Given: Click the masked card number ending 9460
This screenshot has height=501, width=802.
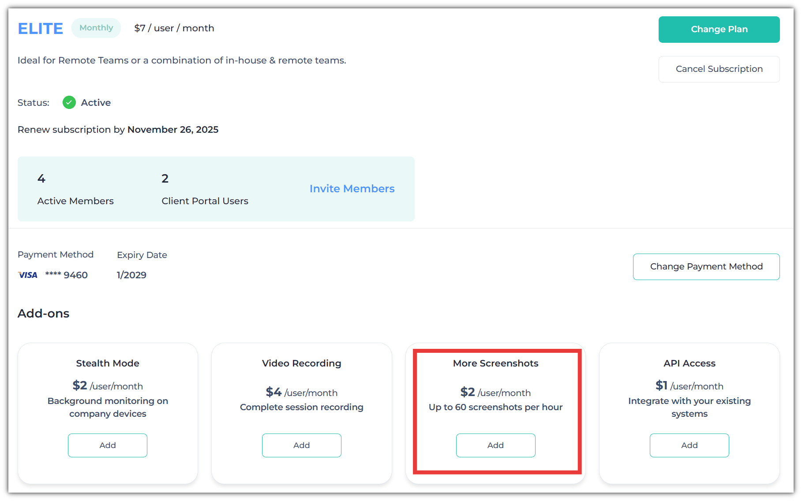Looking at the screenshot, I should point(67,275).
